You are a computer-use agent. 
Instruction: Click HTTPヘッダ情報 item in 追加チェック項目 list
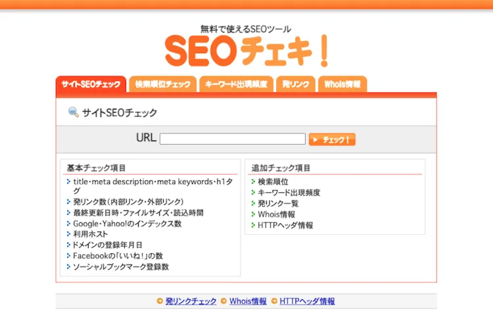285,225
